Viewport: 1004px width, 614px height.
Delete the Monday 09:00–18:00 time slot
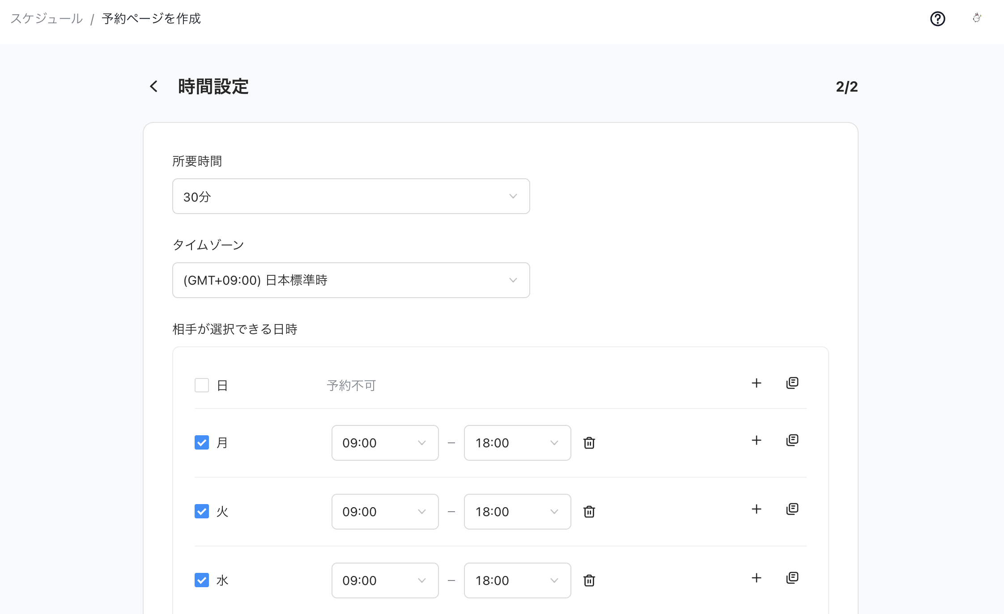tap(589, 443)
